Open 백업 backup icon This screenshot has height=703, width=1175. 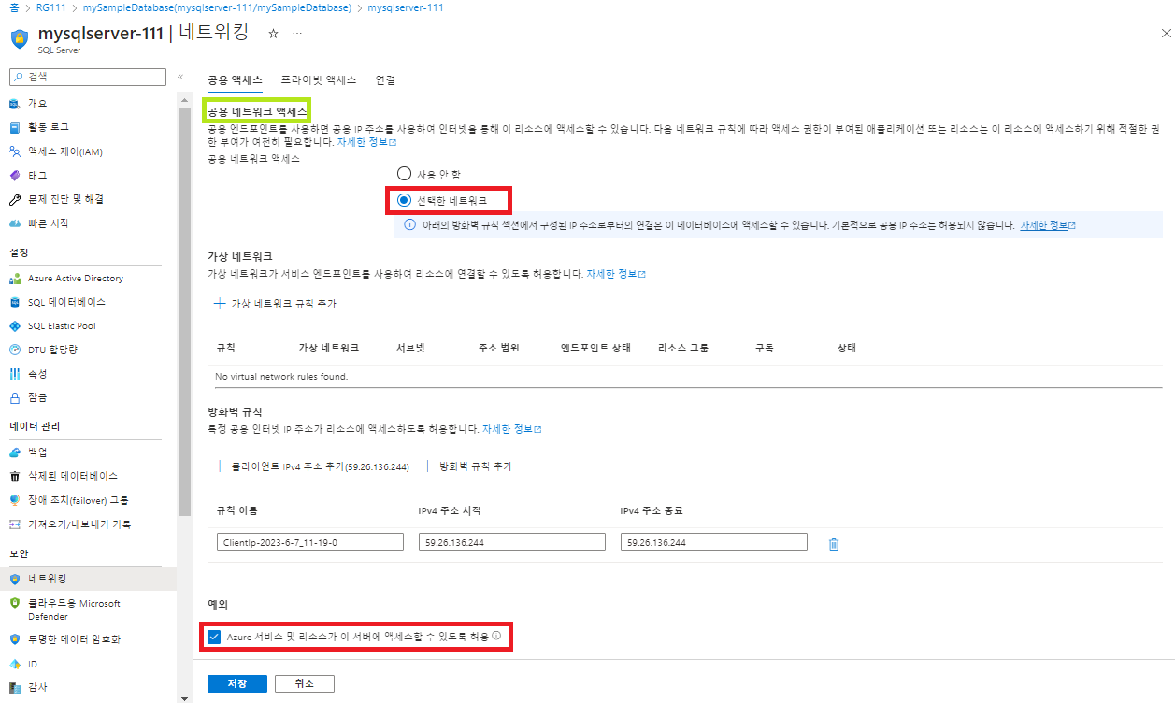[14, 452]
